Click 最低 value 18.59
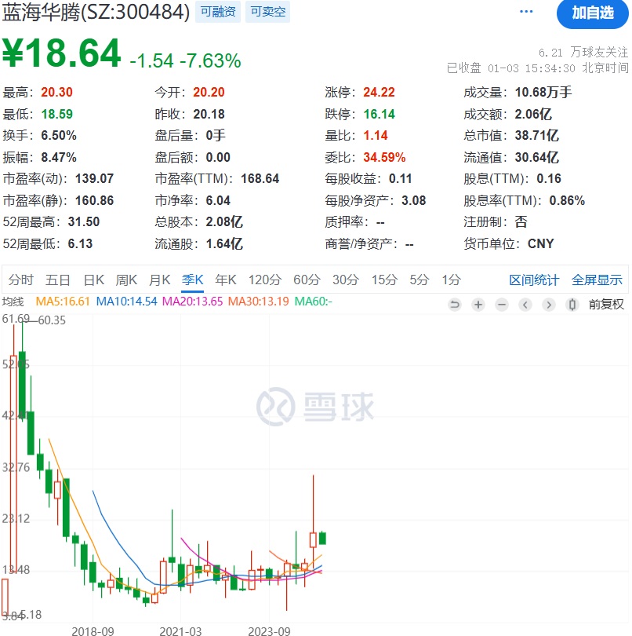This screenshot has height=636, width=632. tap(56, 115)
